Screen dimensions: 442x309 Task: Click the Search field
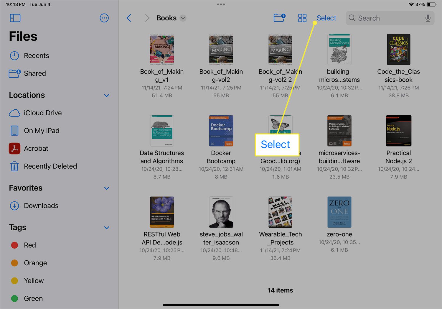386,18
